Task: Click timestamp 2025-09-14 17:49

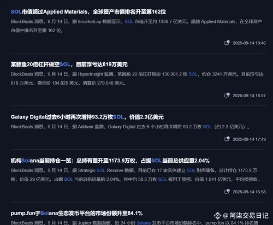Action: point(249,139)
